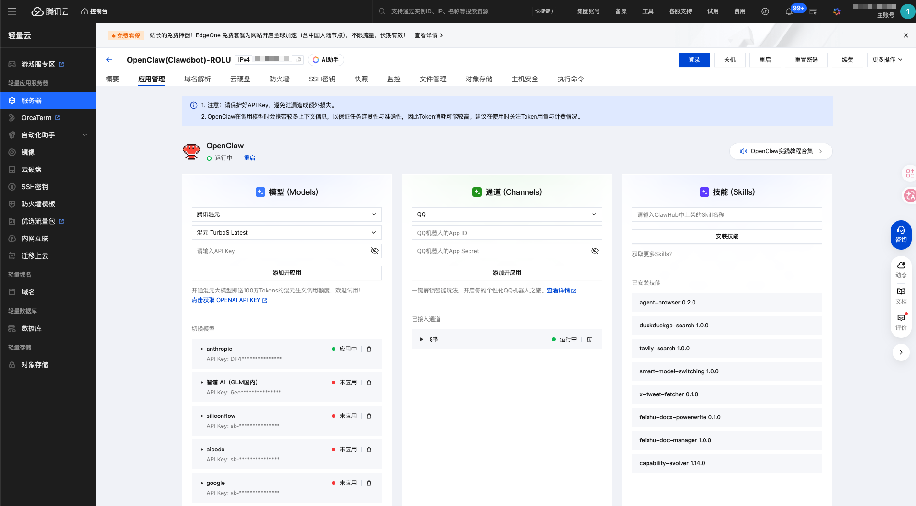Open the 文档 docs icon on the right

pos(901,296)
